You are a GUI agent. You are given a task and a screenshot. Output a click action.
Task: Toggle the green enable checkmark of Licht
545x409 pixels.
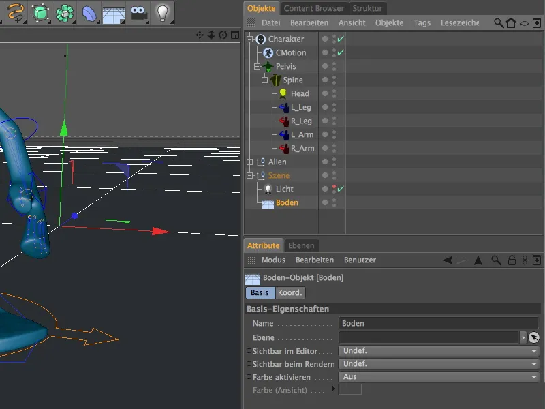341,189
